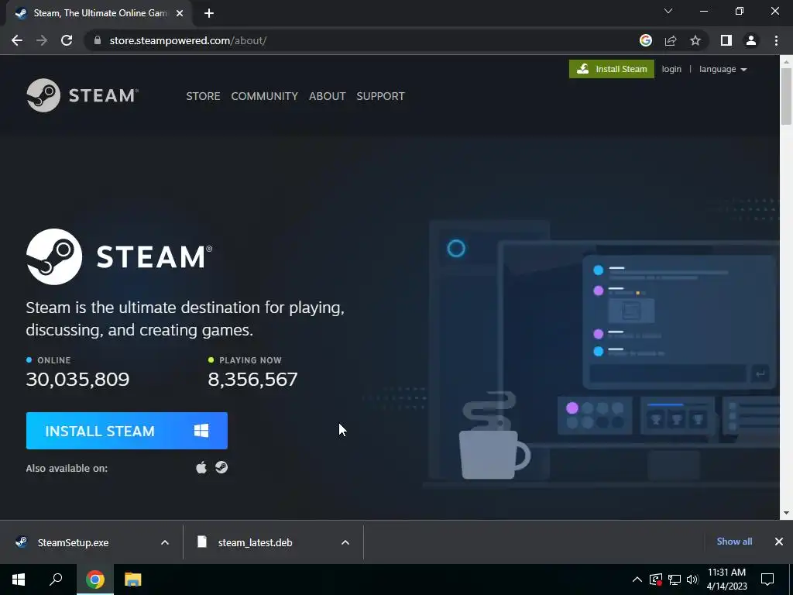Open the volume speaker tray icon
Screen dimensions: 793x595
pyautogui.click(x=692, y=580)
